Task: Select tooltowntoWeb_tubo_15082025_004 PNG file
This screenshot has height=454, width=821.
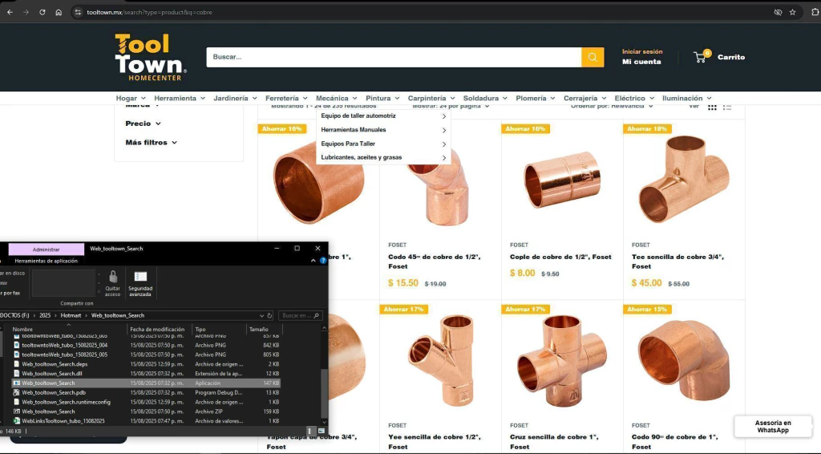Action: click(x=146, y=345)
